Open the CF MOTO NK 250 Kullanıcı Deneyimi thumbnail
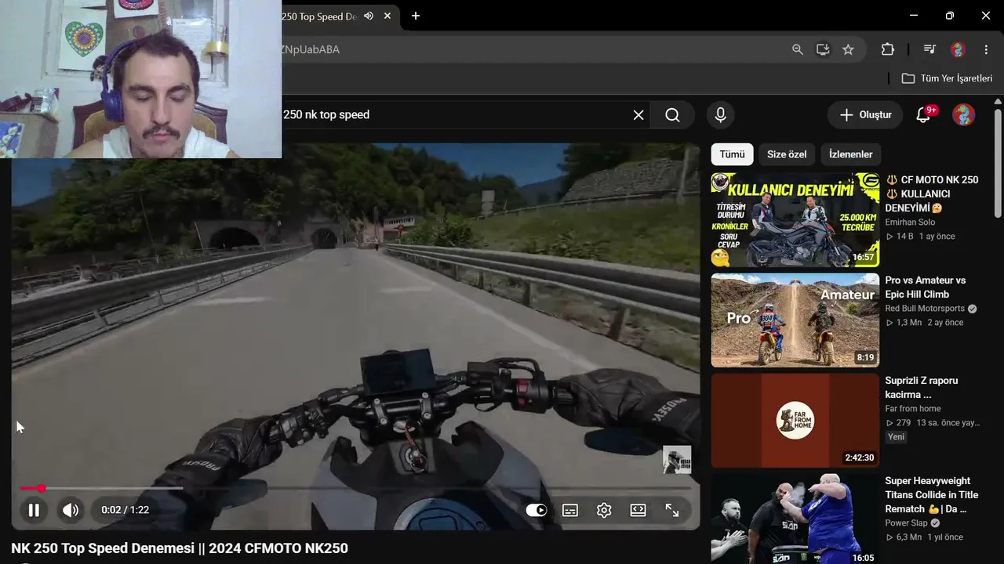 (x=795, y=220)
